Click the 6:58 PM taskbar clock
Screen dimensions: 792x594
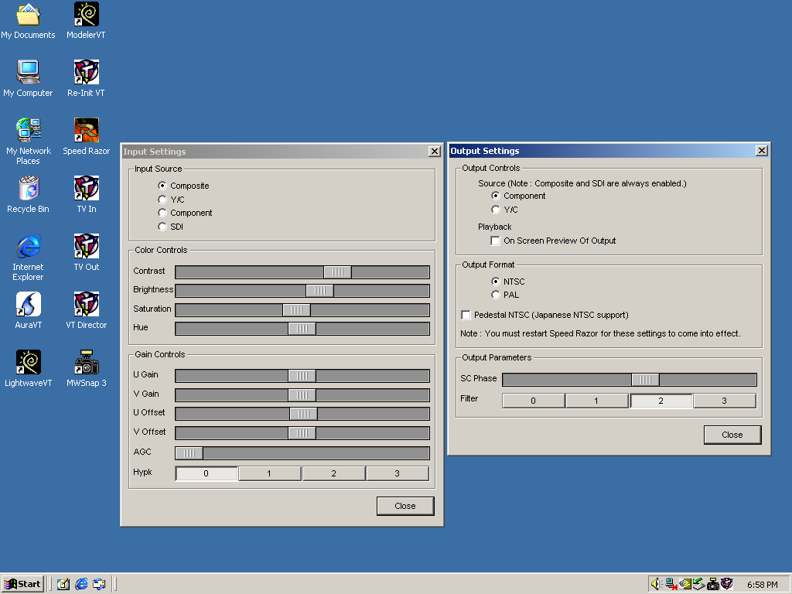(763, 585)
